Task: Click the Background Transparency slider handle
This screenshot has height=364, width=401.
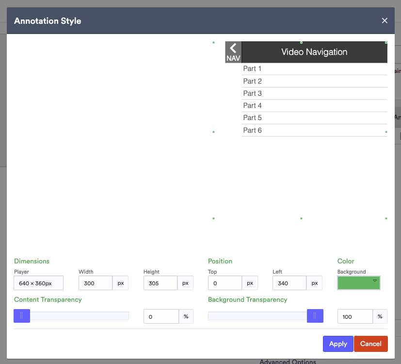Action: point(315,316)
